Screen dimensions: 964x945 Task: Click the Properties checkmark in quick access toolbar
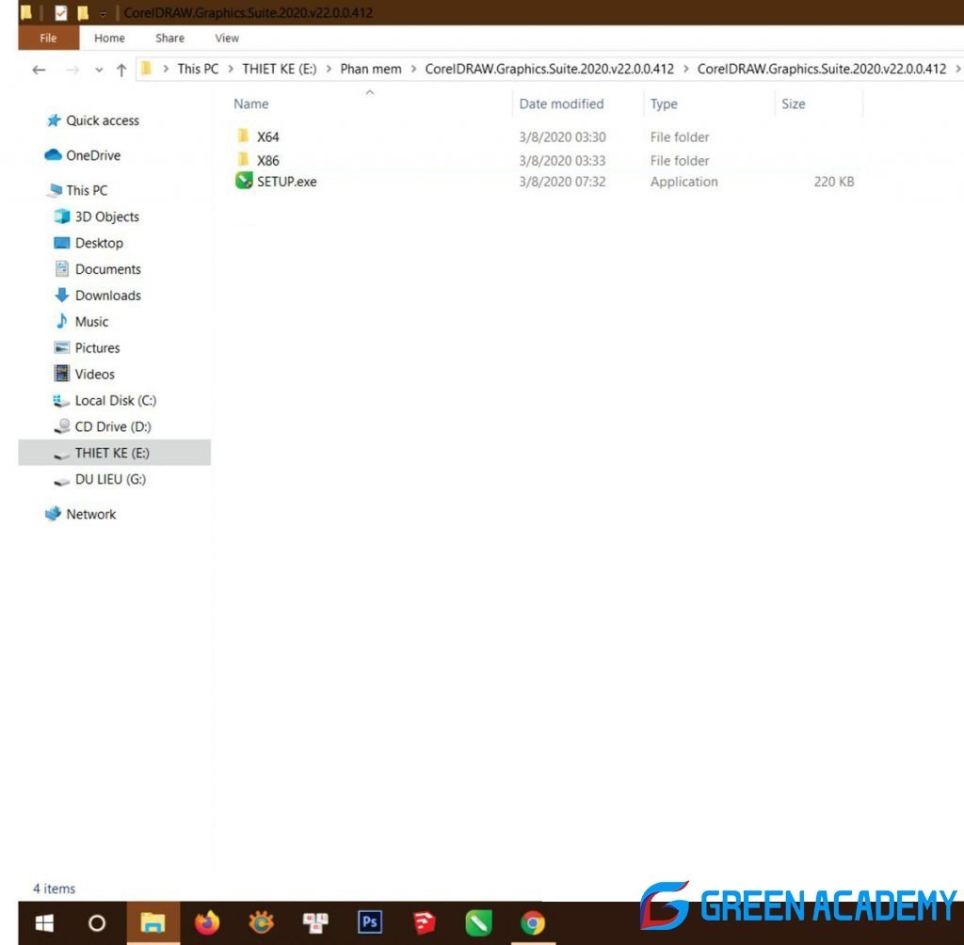[x=61, y=14]
